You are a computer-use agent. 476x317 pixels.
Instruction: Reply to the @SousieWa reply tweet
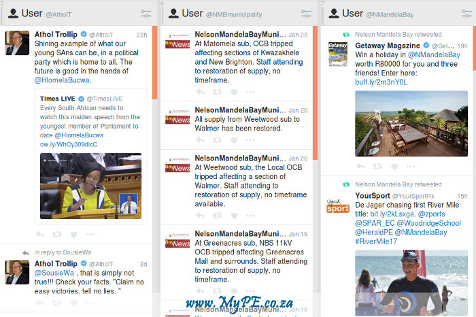pos(39,303)
